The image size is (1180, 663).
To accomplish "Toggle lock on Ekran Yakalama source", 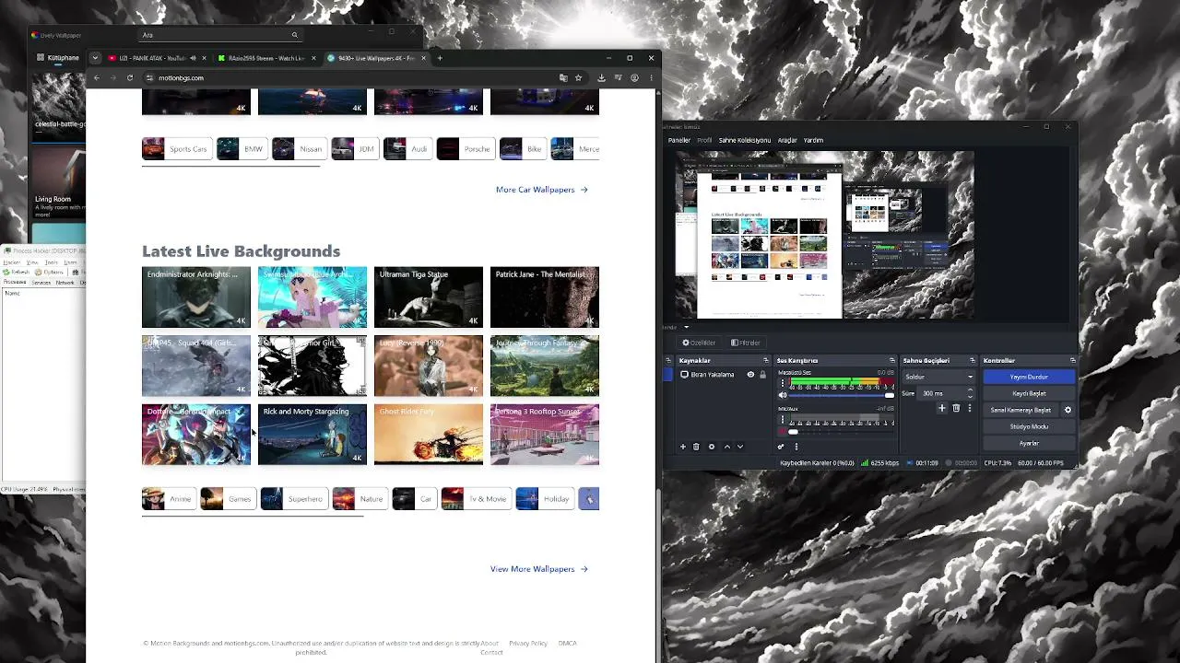I will pyautogui.click(x=762, y=375).
